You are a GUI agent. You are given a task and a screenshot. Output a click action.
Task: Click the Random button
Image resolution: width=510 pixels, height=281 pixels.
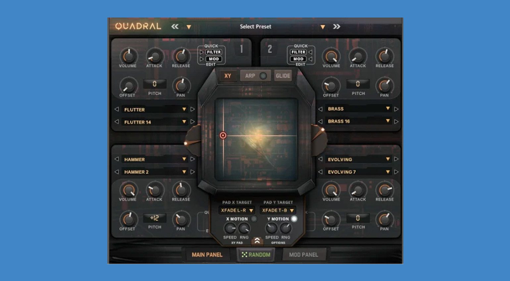(x=256, y=255)
